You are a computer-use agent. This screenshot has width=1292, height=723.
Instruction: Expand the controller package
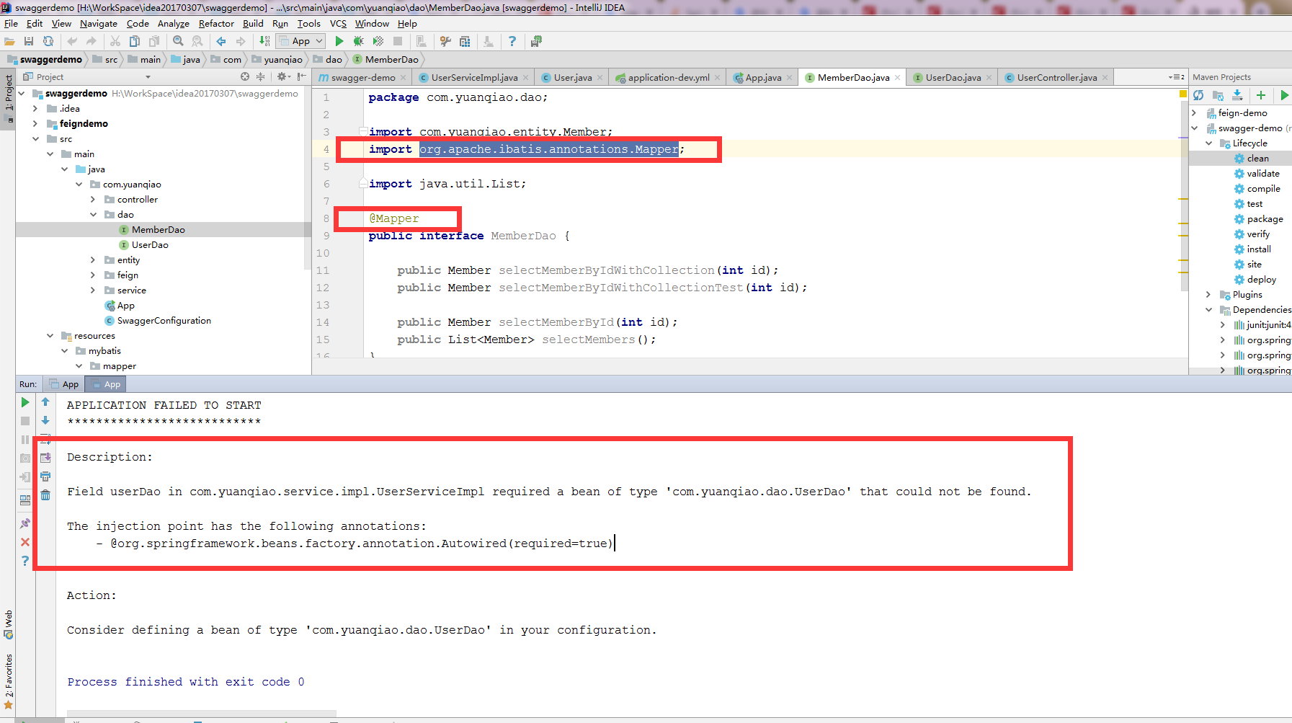pos(93,200)
